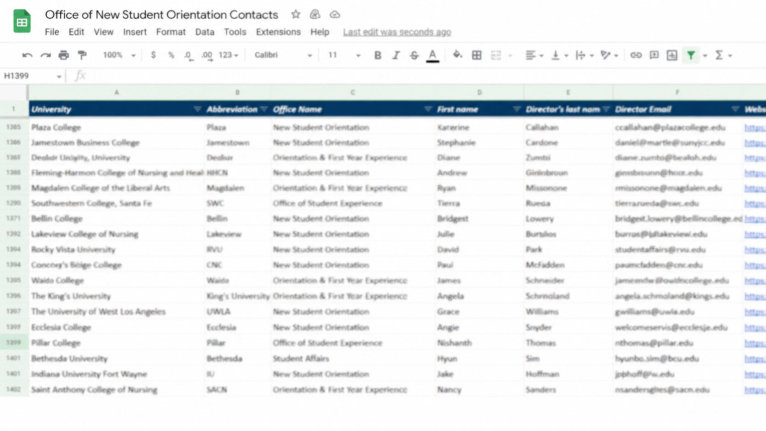Check the cloud save status icon
766x431 pixels.
(x=335, y=15)
